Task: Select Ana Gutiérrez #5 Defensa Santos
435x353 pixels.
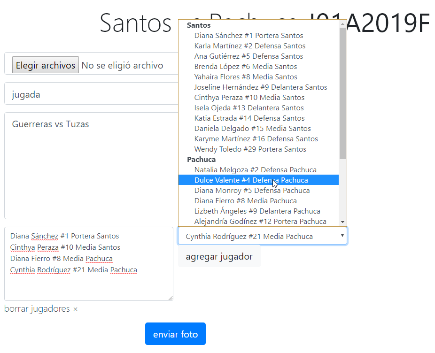Action: coord(258,56)
